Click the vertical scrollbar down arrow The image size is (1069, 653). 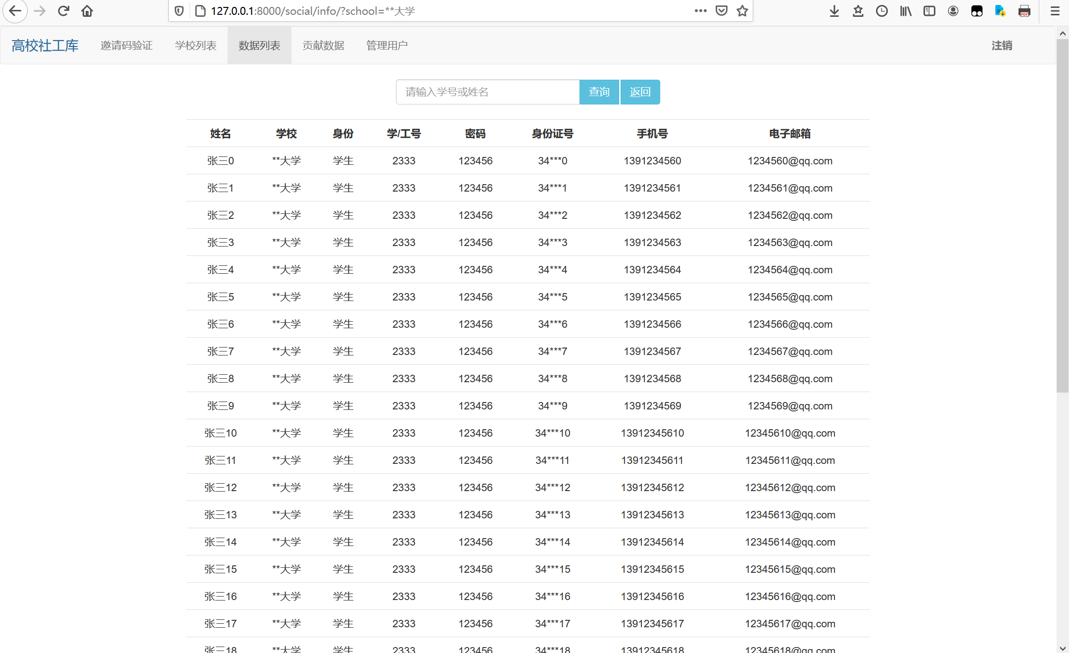tap(1062, 648)
